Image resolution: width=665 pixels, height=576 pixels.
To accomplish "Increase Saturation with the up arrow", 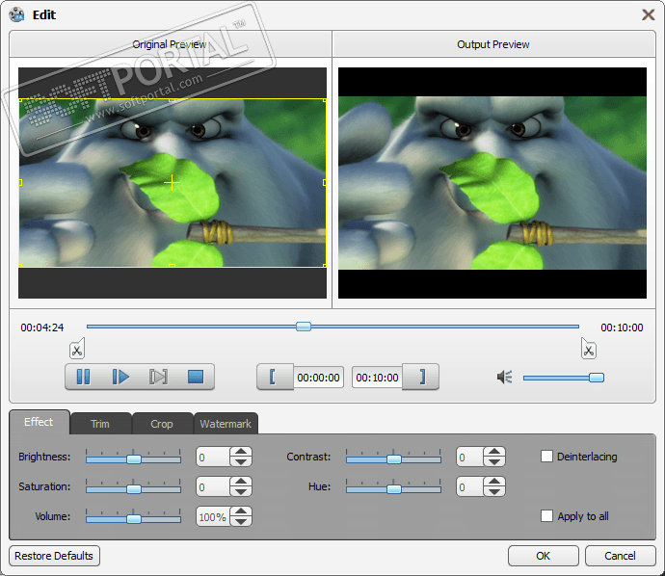I will click(241, 482).
